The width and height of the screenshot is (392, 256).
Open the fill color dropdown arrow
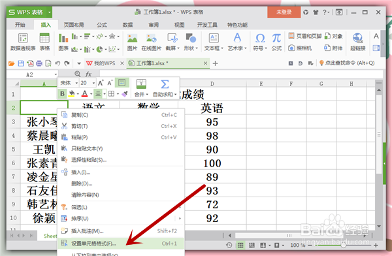[78, 94]
